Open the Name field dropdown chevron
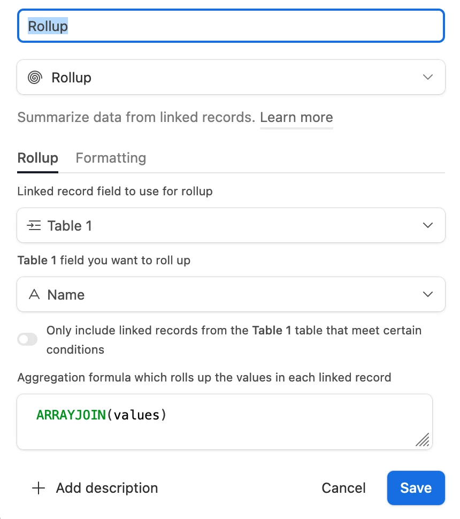Screen dimensions: 460x519 click(x=427, y=294)
